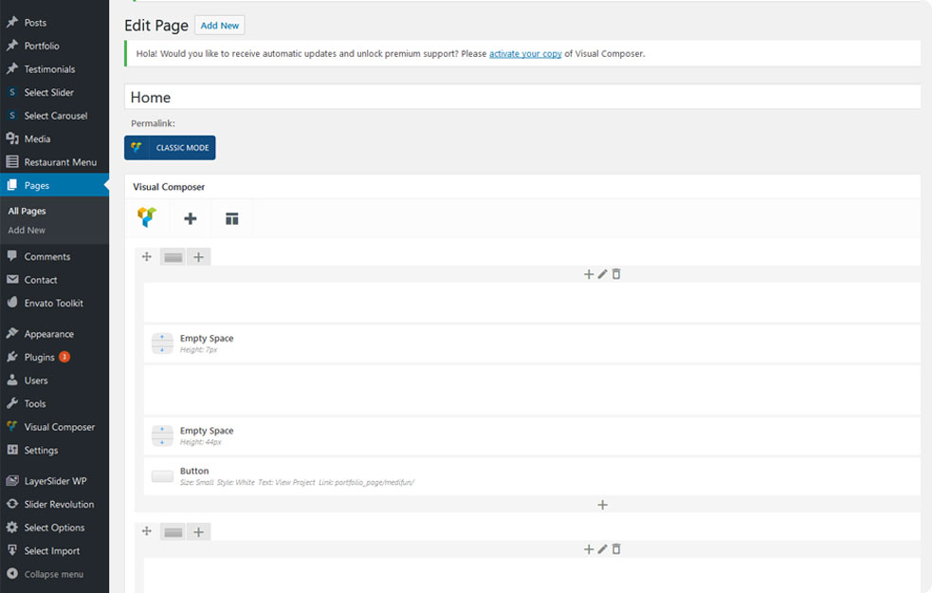Switch editor to Classic Mode
Image resolution: width=932 pixels, height=593 pixels.
click(x=170, y=148)
